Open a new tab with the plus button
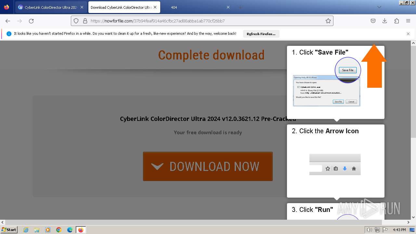 coord(240,7)
